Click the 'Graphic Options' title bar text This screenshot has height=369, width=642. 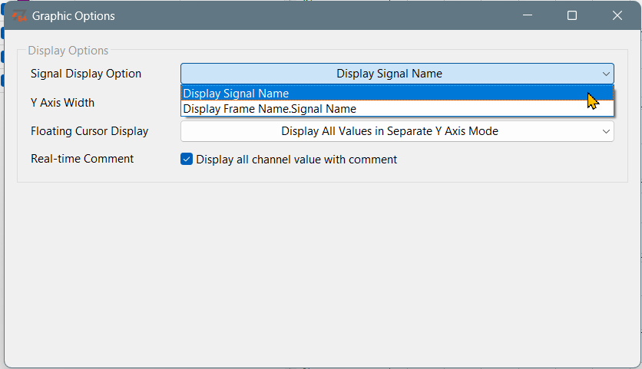(x=73, y=16)
